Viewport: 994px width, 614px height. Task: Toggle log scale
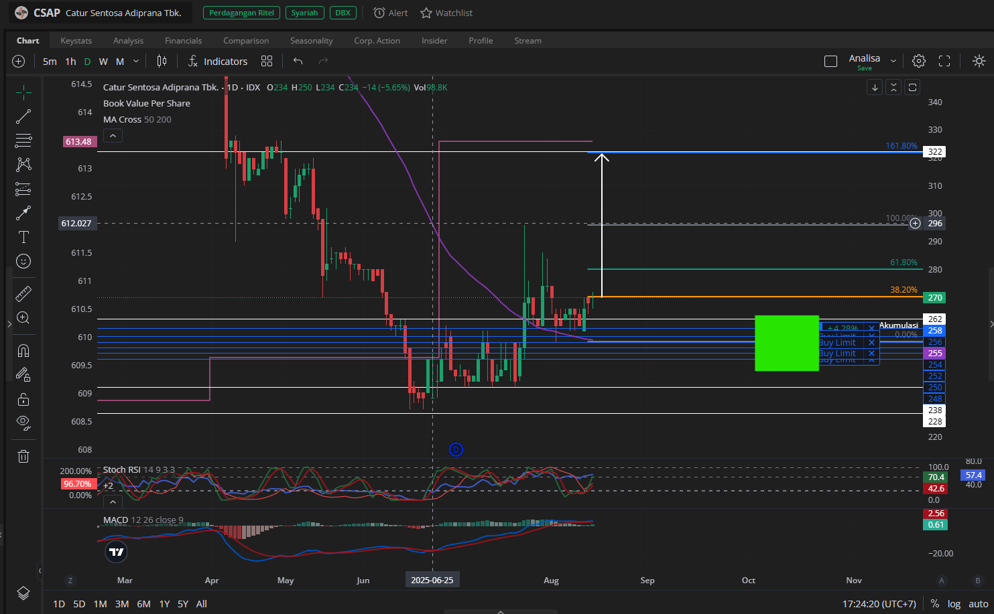954,604
